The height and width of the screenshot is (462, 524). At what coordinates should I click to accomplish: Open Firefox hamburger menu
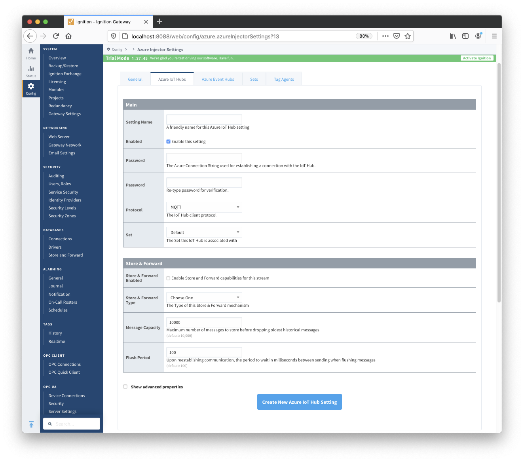coord(494,36)
